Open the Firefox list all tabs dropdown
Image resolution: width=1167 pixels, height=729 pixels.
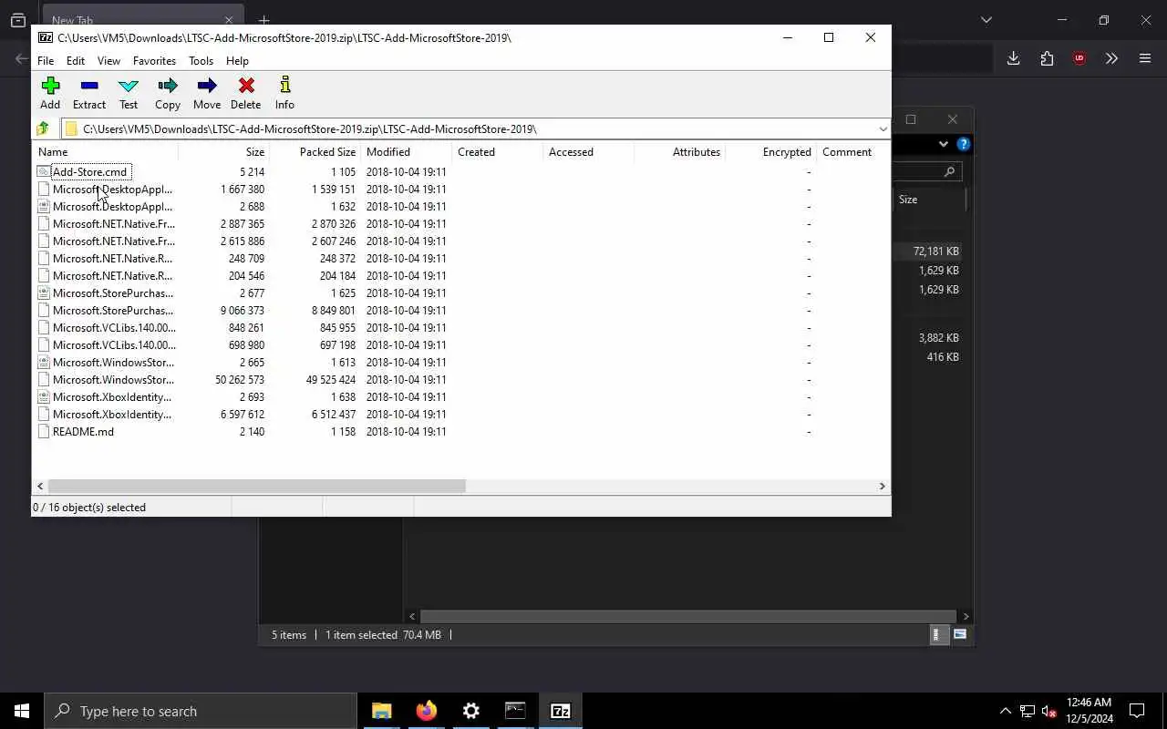tap(986, 20)
